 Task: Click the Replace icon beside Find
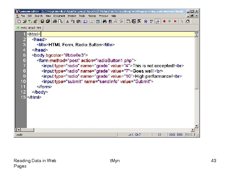coord(110,21)
